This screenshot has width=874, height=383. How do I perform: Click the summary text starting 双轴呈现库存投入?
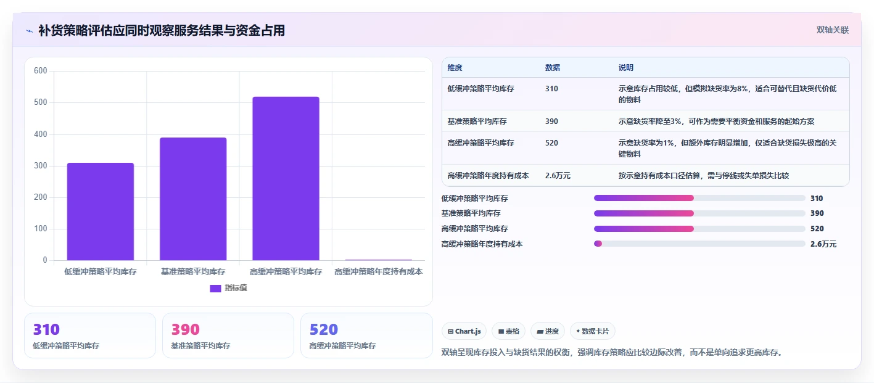pos(612,353)
